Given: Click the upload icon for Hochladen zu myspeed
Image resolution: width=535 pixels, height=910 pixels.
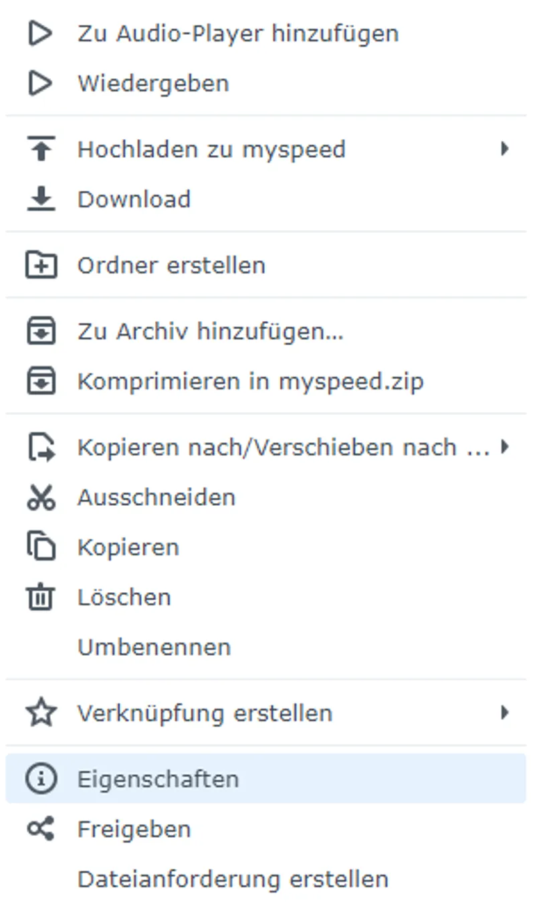Looking at the screenshot, I should (40, 149).
